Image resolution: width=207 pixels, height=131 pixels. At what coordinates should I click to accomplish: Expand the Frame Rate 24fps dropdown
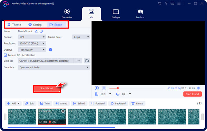pos(81,37)
